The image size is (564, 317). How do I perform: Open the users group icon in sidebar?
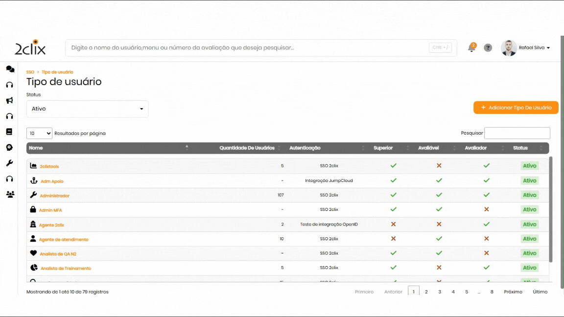pyautogui.click(x=10, y=194)
